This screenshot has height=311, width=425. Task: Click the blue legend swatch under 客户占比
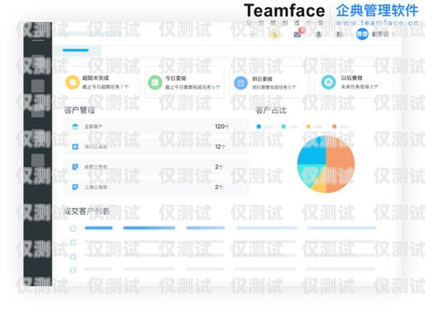tap(259, 126)
